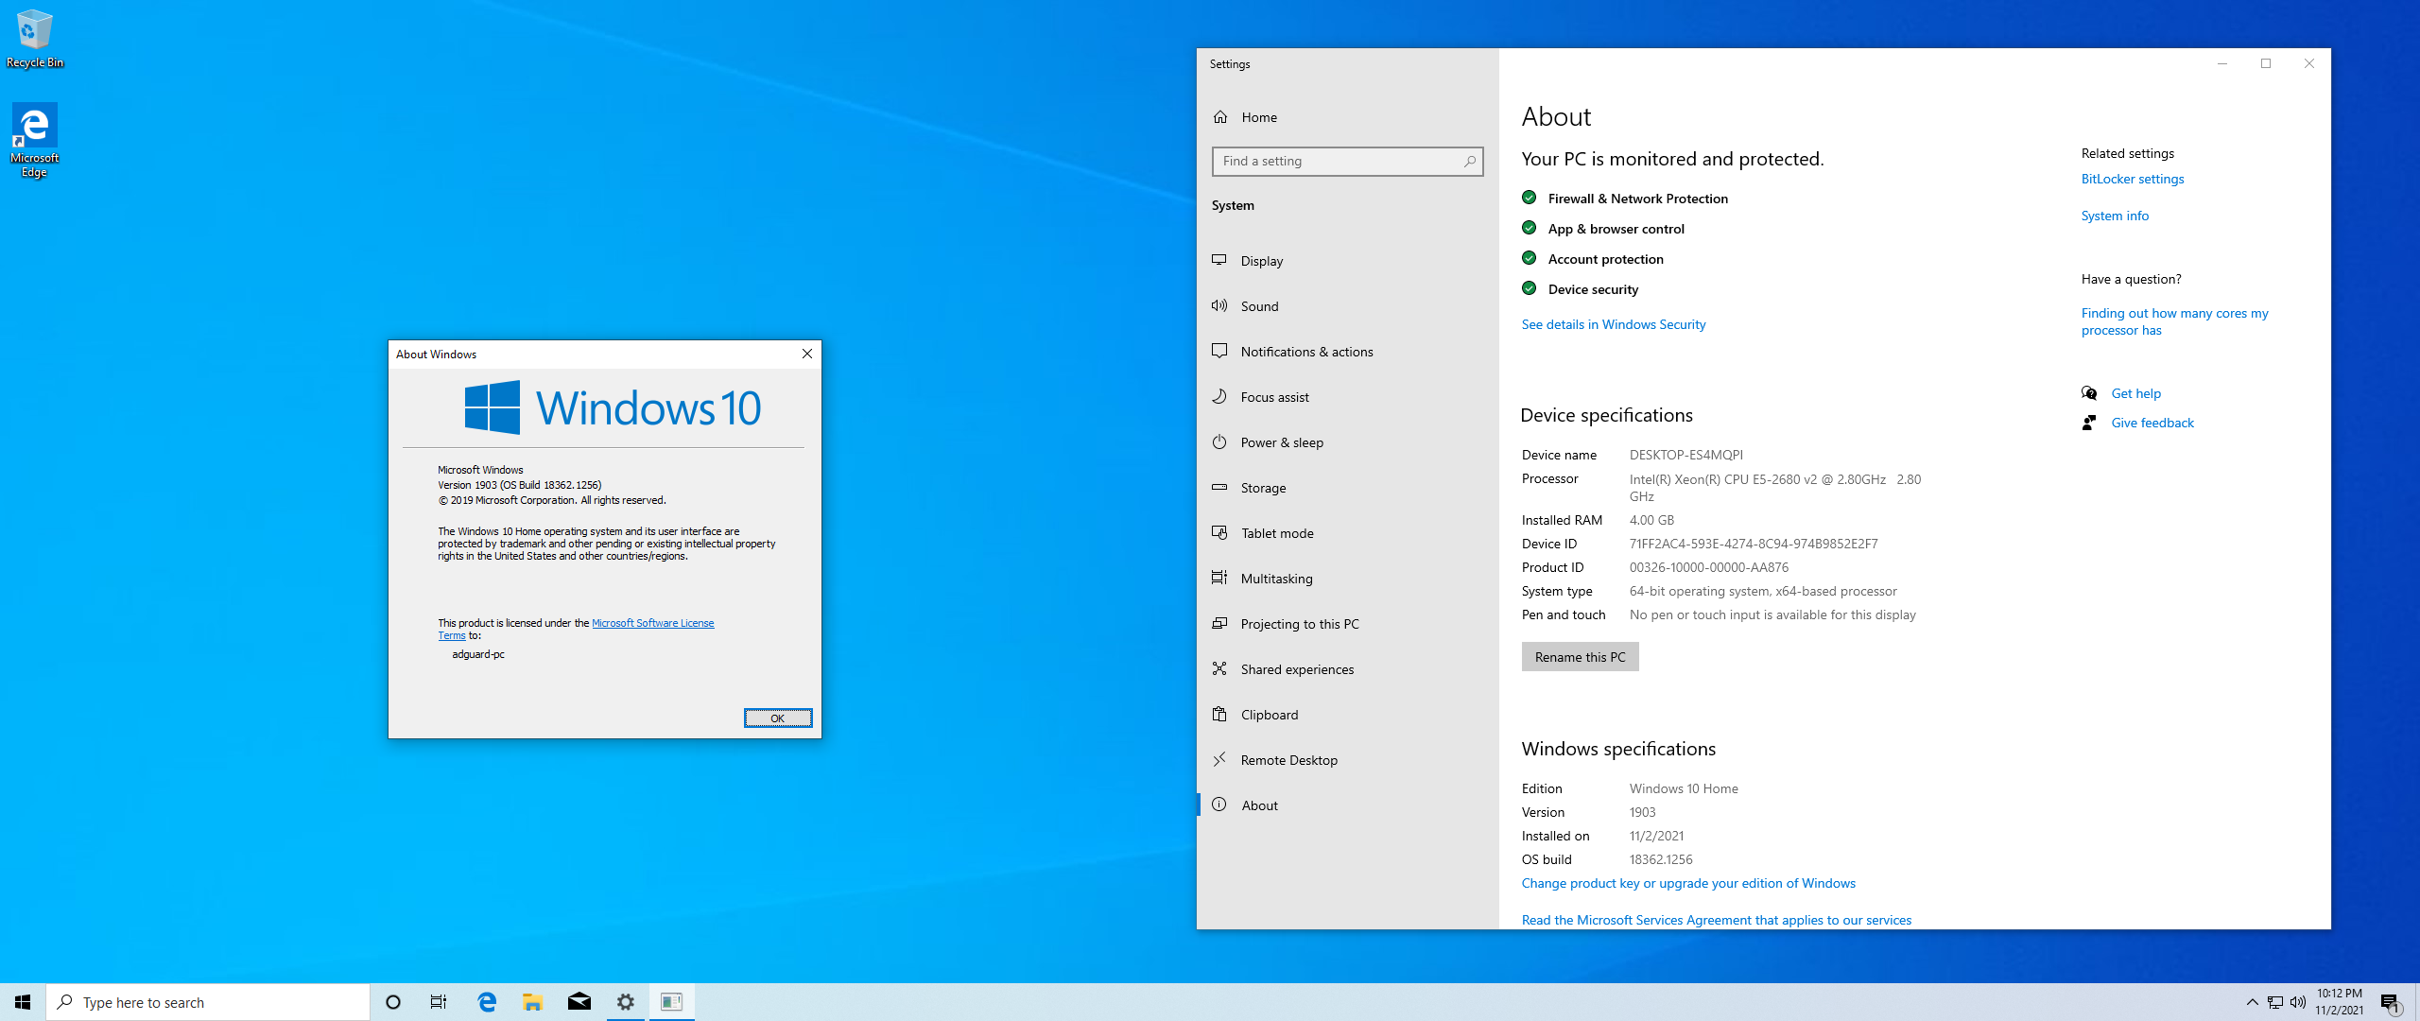Open Mail app from taskbar
The width and height of the screenshot is (2420, 1021).
click(x=579, y=1002)
